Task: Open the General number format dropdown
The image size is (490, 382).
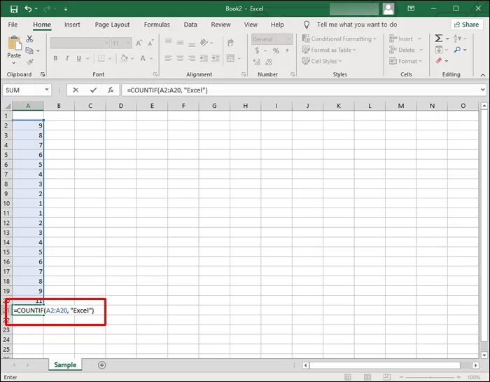Action: tap(289, 39)
